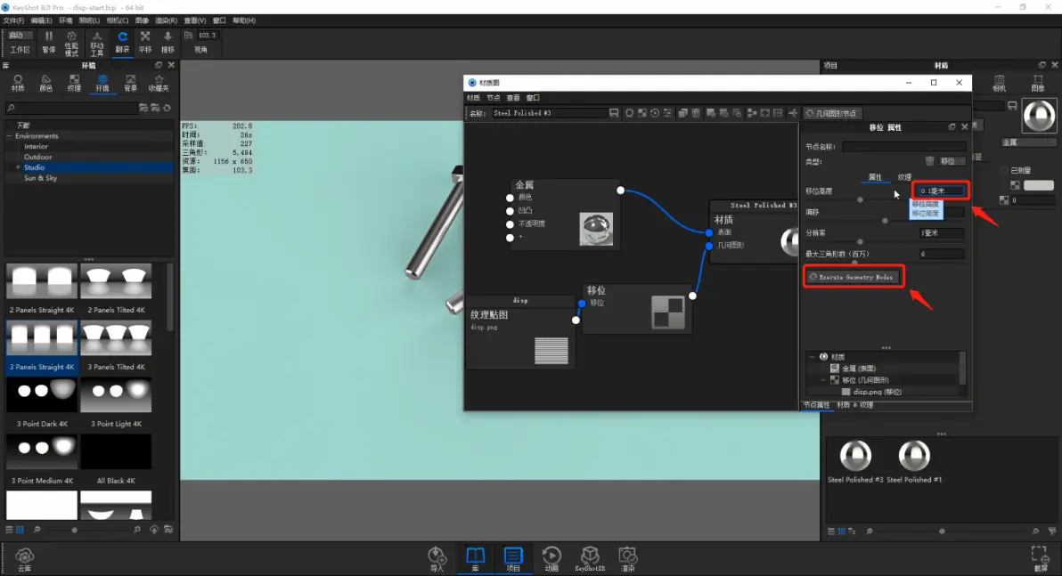This screenshot has height=576, width=1062.
Task: Select the Sun & Sky folder
Action: click(41, 178)
